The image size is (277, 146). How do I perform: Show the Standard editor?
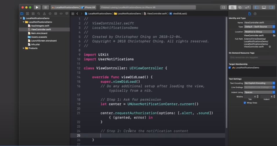[233, 8]
